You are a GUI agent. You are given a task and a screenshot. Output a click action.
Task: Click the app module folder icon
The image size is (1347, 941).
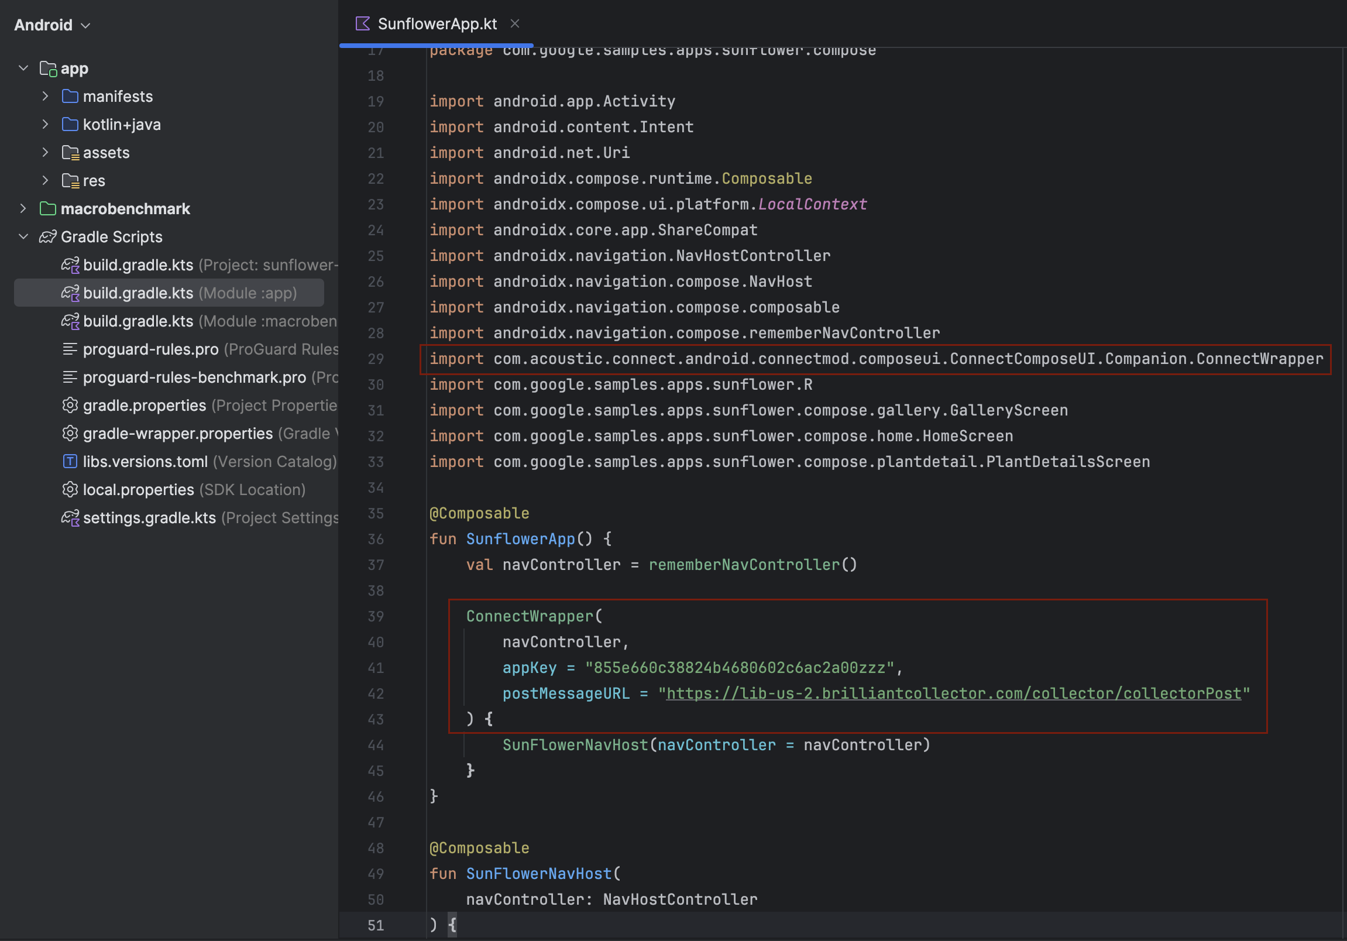48,68
